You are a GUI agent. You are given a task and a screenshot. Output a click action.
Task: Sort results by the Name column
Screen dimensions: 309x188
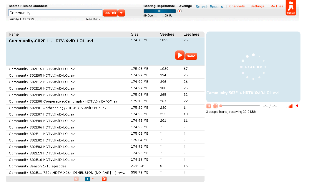coord(14,34)
